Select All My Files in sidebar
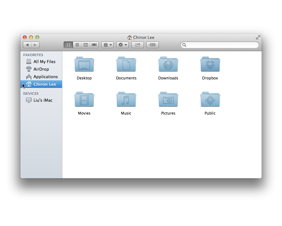282x226 pixels. coord(44,62)
